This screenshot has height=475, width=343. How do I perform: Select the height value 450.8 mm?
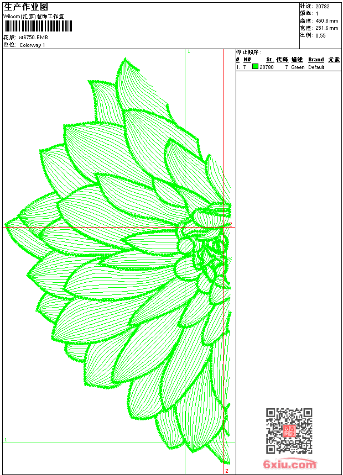[x=326, y=21]
